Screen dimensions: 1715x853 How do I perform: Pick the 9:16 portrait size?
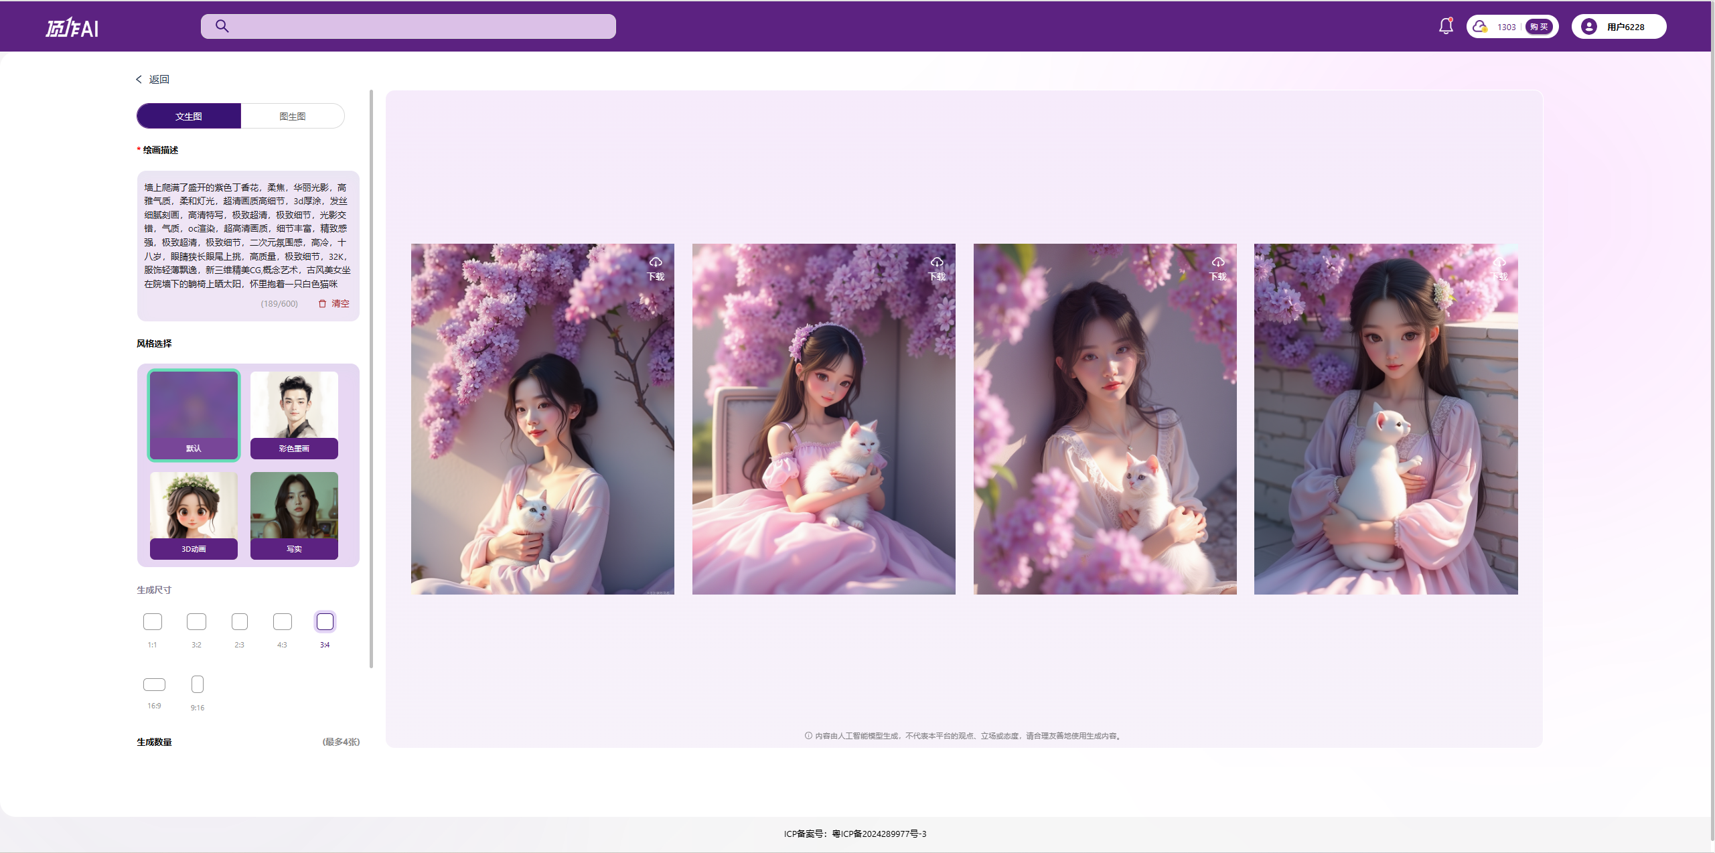tap(198, 684)
